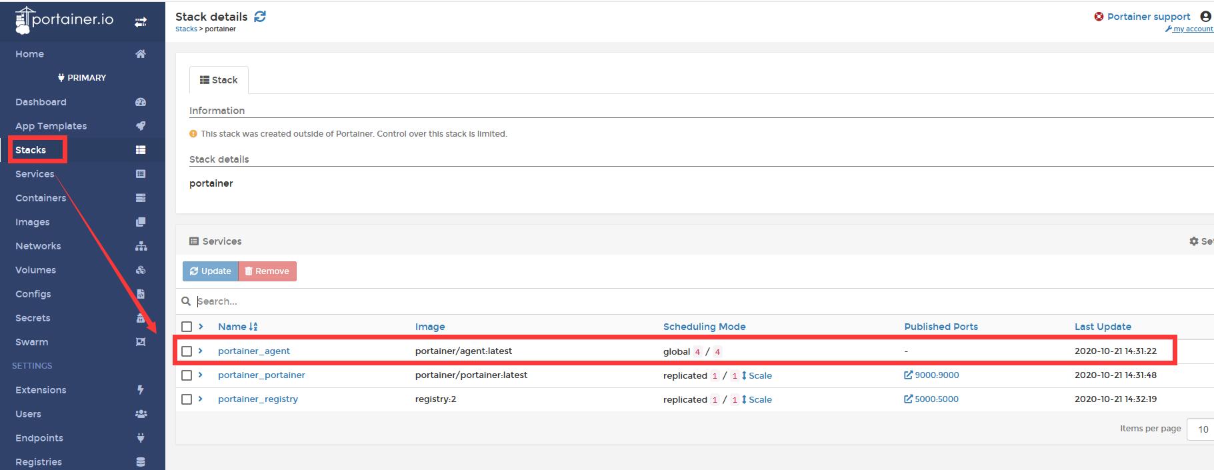The height and width of the screenshot is (470, 1214).
Task: Open Volumes in the sidebar
Action: click(35, 270)
